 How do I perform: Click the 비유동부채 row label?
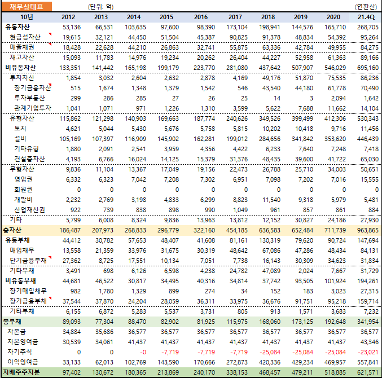(20, 281)
